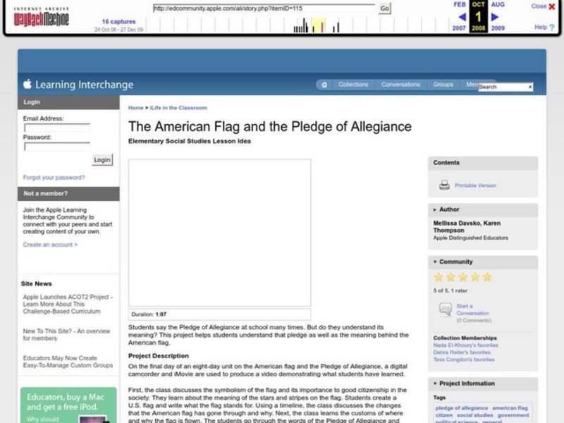Image resolution: width=564 pixels, height=423 pixels.
Task: Select the home icon in the navigation bar
Action: 324,85
